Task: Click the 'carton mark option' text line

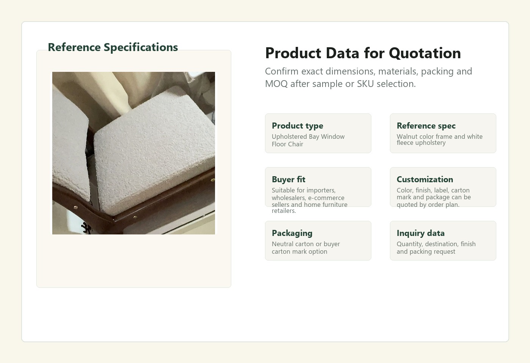Action: pyautogui.click(x=299, y=251)
